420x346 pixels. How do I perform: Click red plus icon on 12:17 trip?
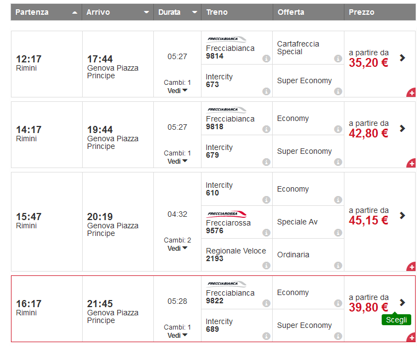411,93
